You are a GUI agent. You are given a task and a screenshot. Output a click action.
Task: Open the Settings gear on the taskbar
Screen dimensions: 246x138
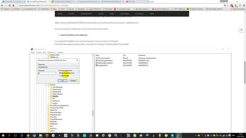pos(103,135)
